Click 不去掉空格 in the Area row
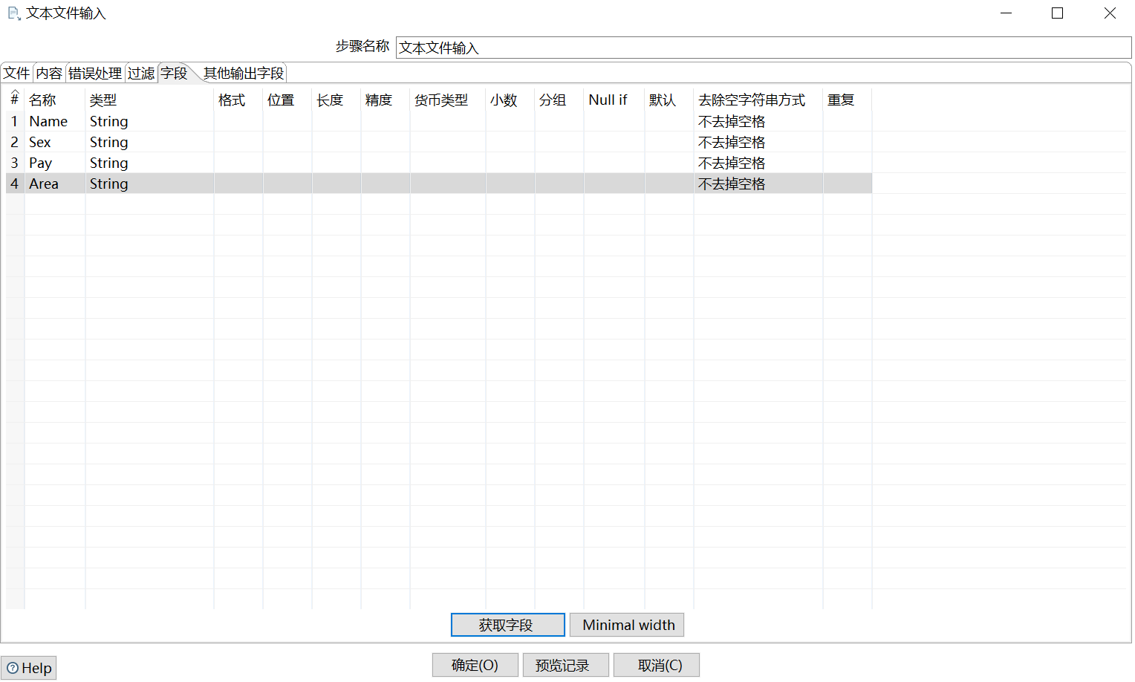1135x682 pixels. point(758,184)
